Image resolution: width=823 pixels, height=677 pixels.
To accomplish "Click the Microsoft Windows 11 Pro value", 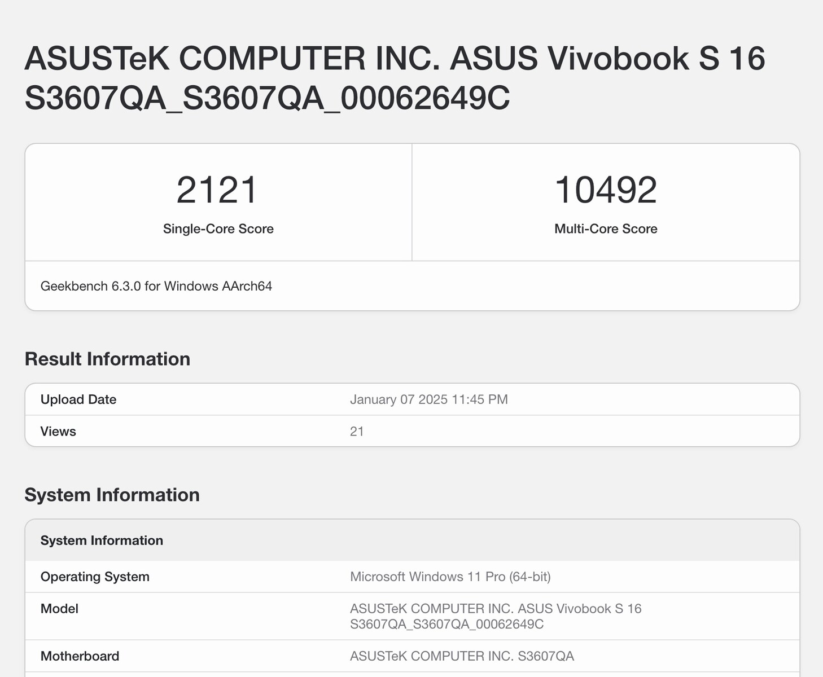I will (x=450, y=577).
